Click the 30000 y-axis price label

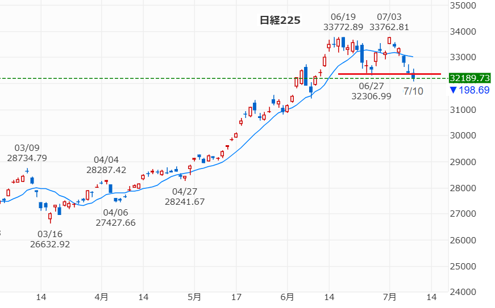pos(463,136)
